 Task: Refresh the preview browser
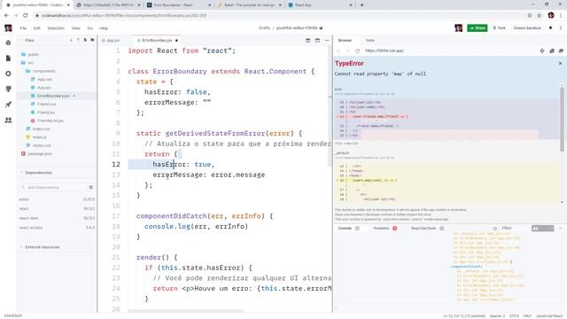[357, 51]
